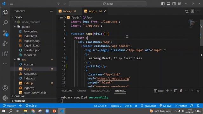This screenshot has height=114, width=203.
Task: Open the Extensions view
Action: coord(5,54)
